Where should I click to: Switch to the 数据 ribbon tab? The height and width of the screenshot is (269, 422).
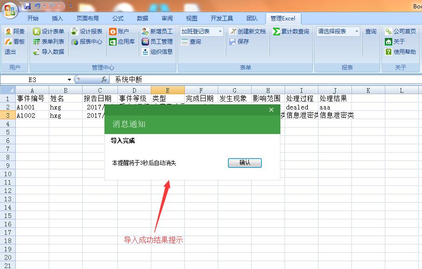tap(143, 18)
